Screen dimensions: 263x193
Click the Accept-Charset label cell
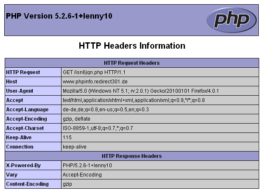(33, 128)
